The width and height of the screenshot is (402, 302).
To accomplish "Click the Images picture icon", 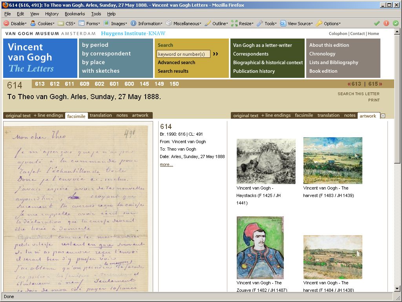I will pyautogui.click(x=106, y=23).
